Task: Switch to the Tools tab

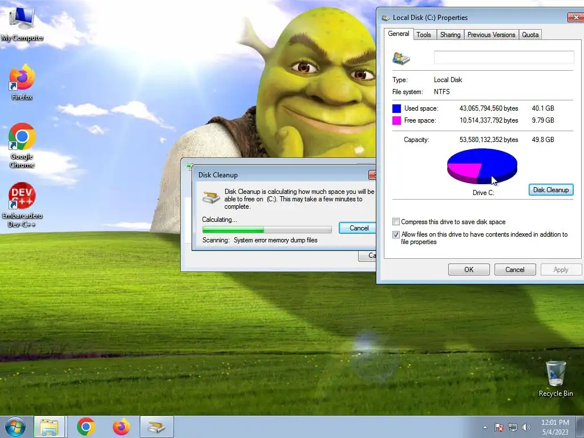Action: (424, 35)
